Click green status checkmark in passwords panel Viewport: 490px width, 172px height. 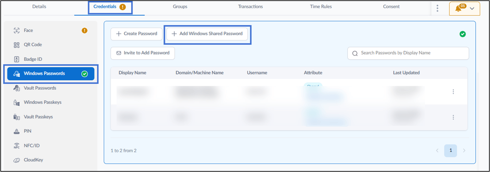coord(462,34)
